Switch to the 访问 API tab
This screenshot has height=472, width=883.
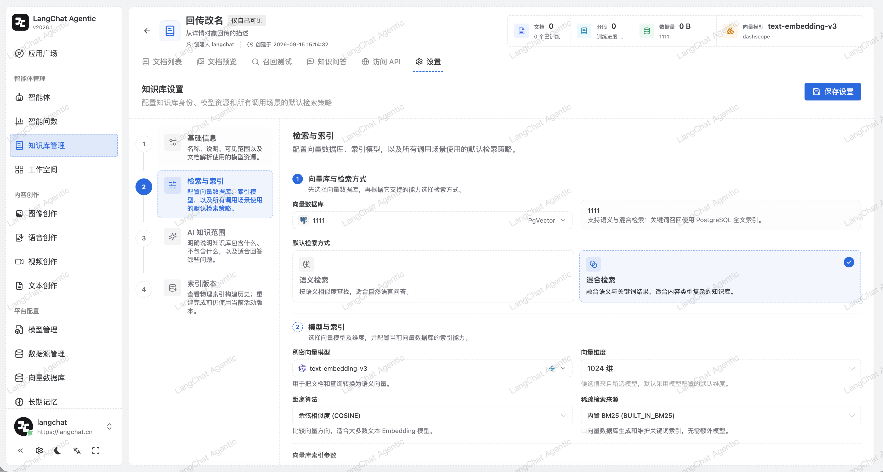pos(381,62)
